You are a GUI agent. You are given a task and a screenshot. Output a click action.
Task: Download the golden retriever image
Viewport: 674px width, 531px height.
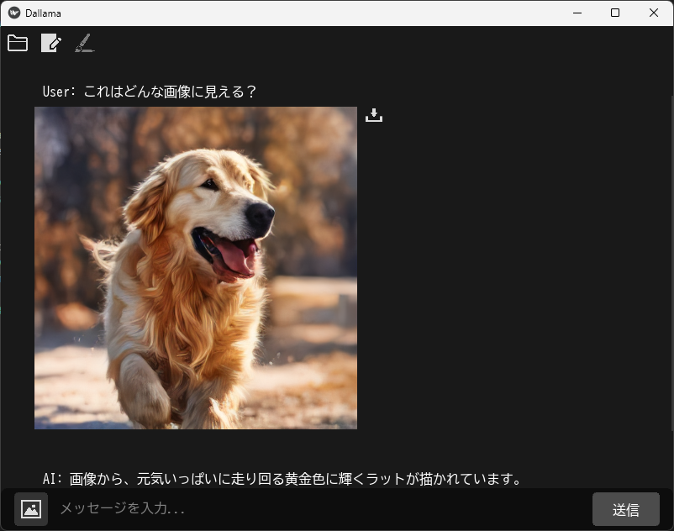tap(373, 115)
